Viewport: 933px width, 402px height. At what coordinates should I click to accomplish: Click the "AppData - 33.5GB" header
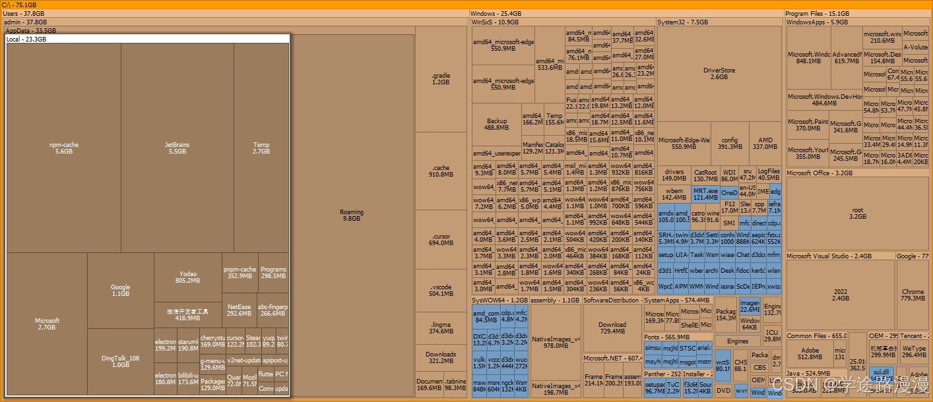pyautogui.click(x=31, y=30)
